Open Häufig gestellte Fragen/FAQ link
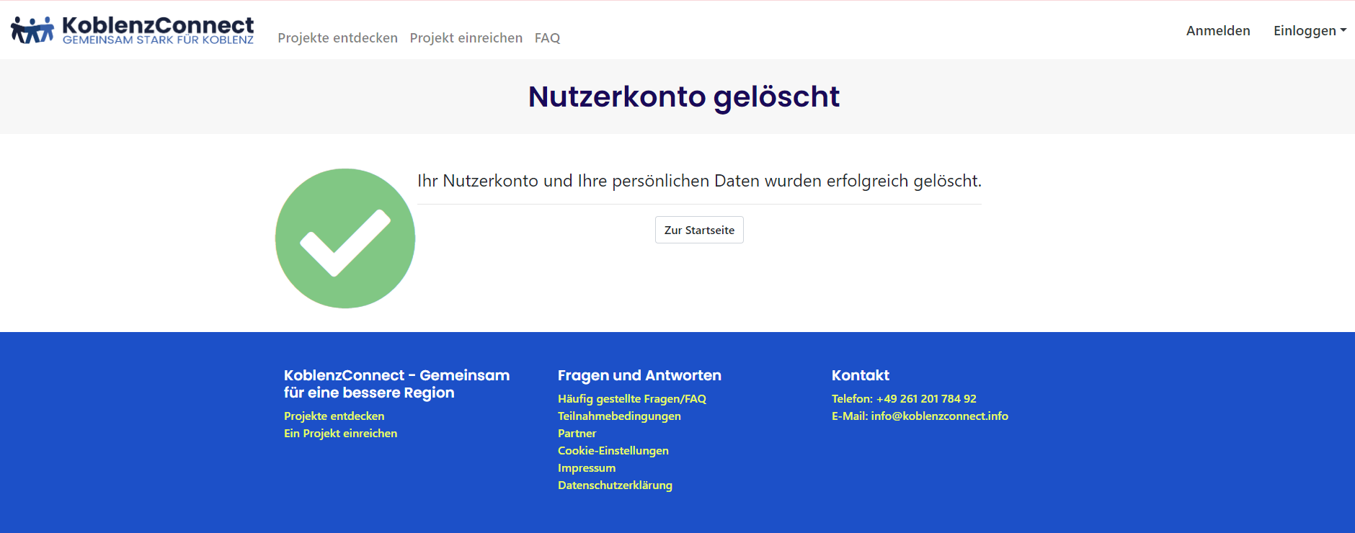The width and height of the screenshot is (1355, 533). click(x=631, y=399)
